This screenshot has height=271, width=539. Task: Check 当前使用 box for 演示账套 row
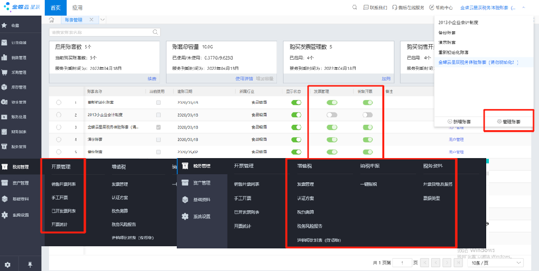click(x=158, y=140)
